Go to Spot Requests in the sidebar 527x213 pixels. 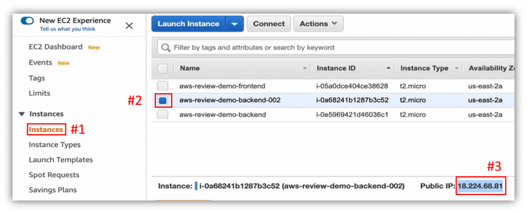[54, 175]
